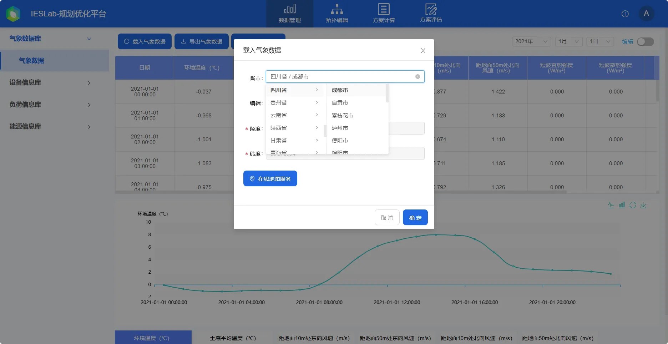Expand 云南省 using its arrow icon
This screenshot has height=344, width=668.
pyautogui.click(x=317, y=115)
